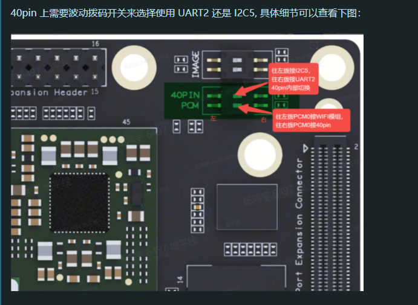Toggle the IMAGE DIP switch
The width and height of the screenshot is (418, 305).
237,65
